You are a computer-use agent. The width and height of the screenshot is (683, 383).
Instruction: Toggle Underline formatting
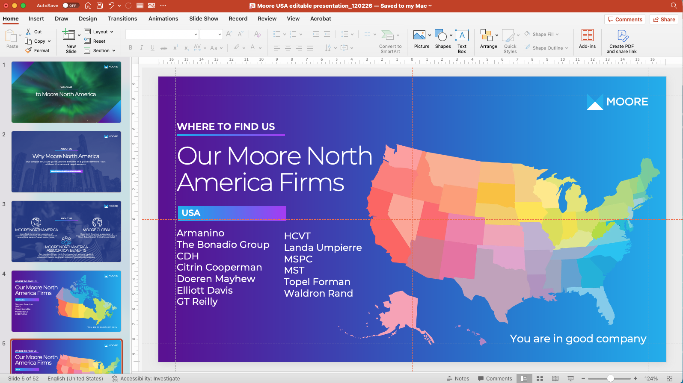pos(152,48)
